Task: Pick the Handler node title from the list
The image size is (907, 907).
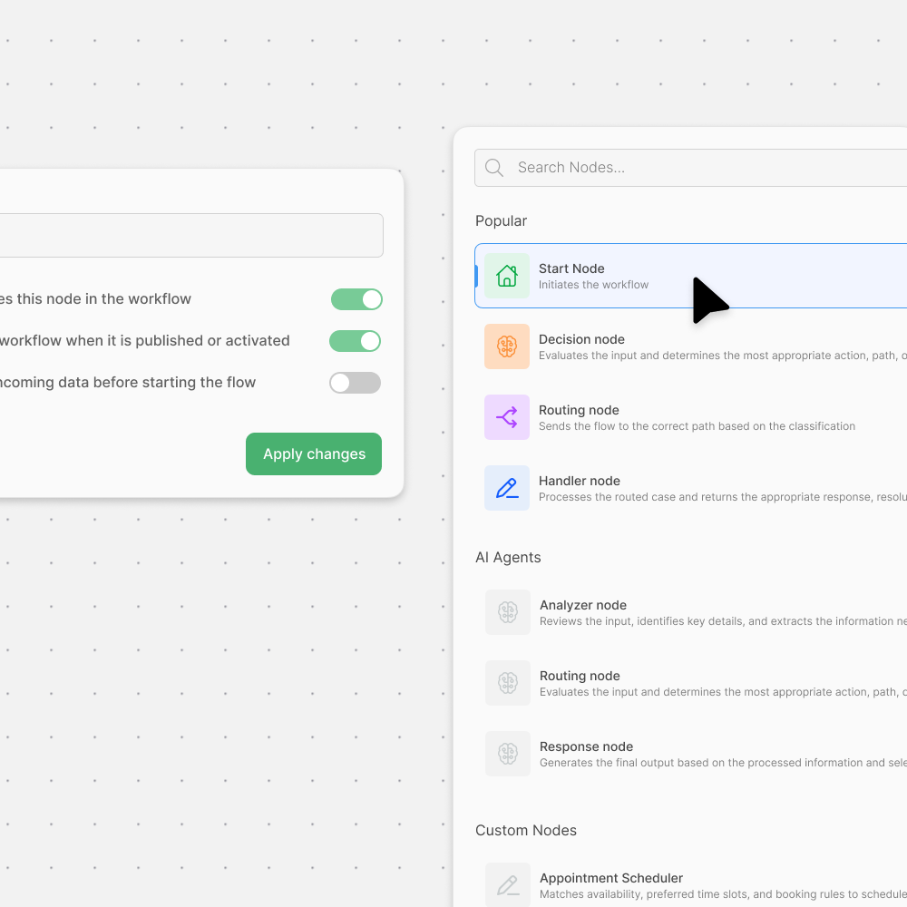Action: pyautogui.click(x=580, y=481)
